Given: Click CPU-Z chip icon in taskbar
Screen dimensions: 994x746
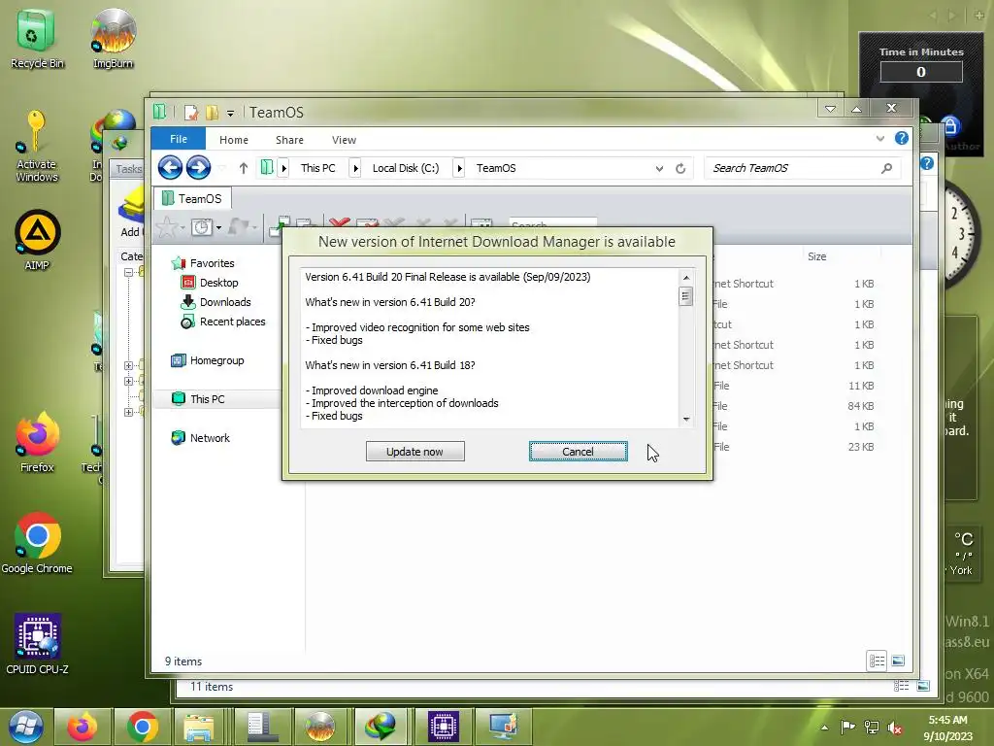Looking at the screenshot, I should click(443, 727).
